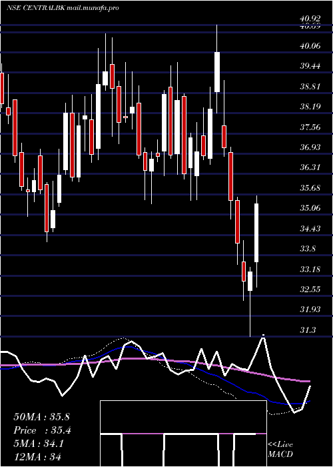Click the 39.44 price axis label
Viewport: 333px width, 467px height.
(311, 66)
